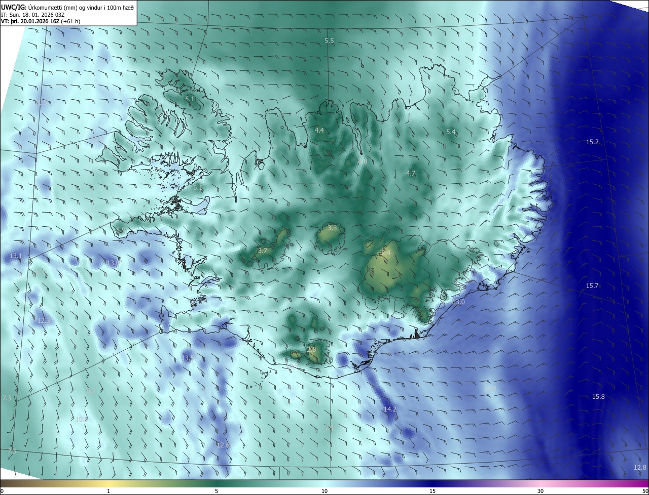Click the 5.5 value north of Iceland

click(329, 40)
